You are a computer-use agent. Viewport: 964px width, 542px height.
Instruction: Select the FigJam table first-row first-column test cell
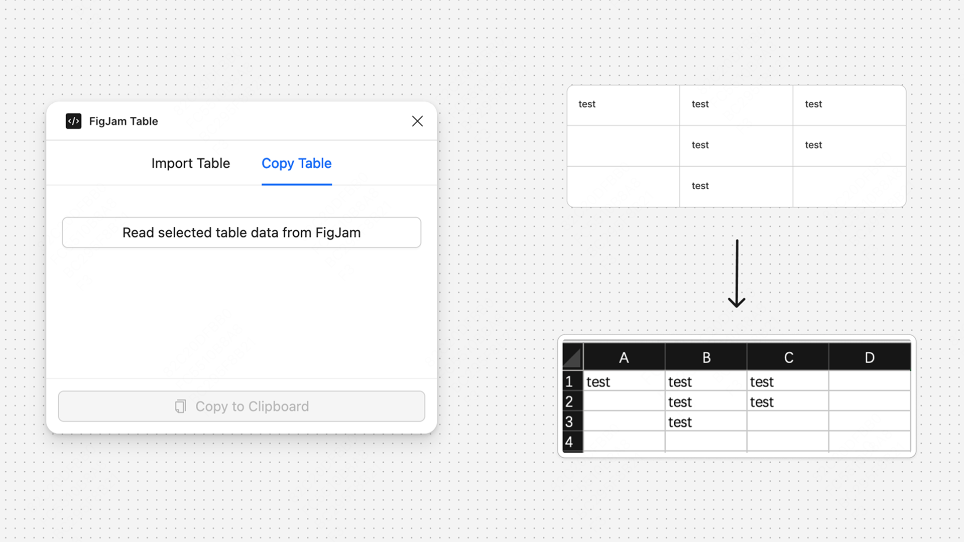pyautogui.click(x=624, y=105)
